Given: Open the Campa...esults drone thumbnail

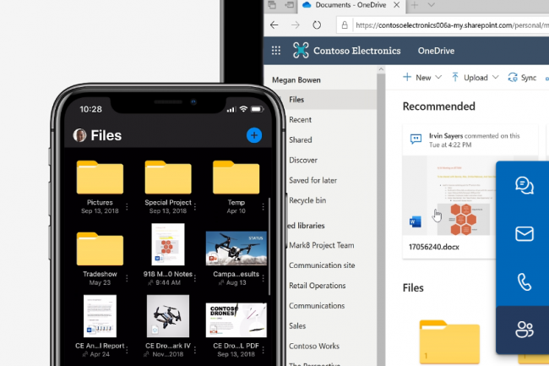Looking at the screenshot, I should (x=236, y=248).
